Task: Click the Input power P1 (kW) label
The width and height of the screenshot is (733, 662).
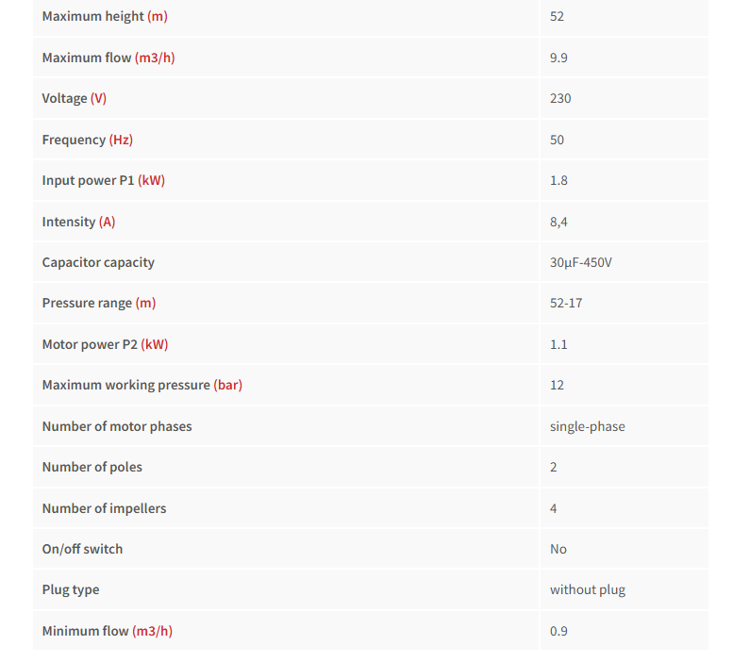Action: (104, 180)
